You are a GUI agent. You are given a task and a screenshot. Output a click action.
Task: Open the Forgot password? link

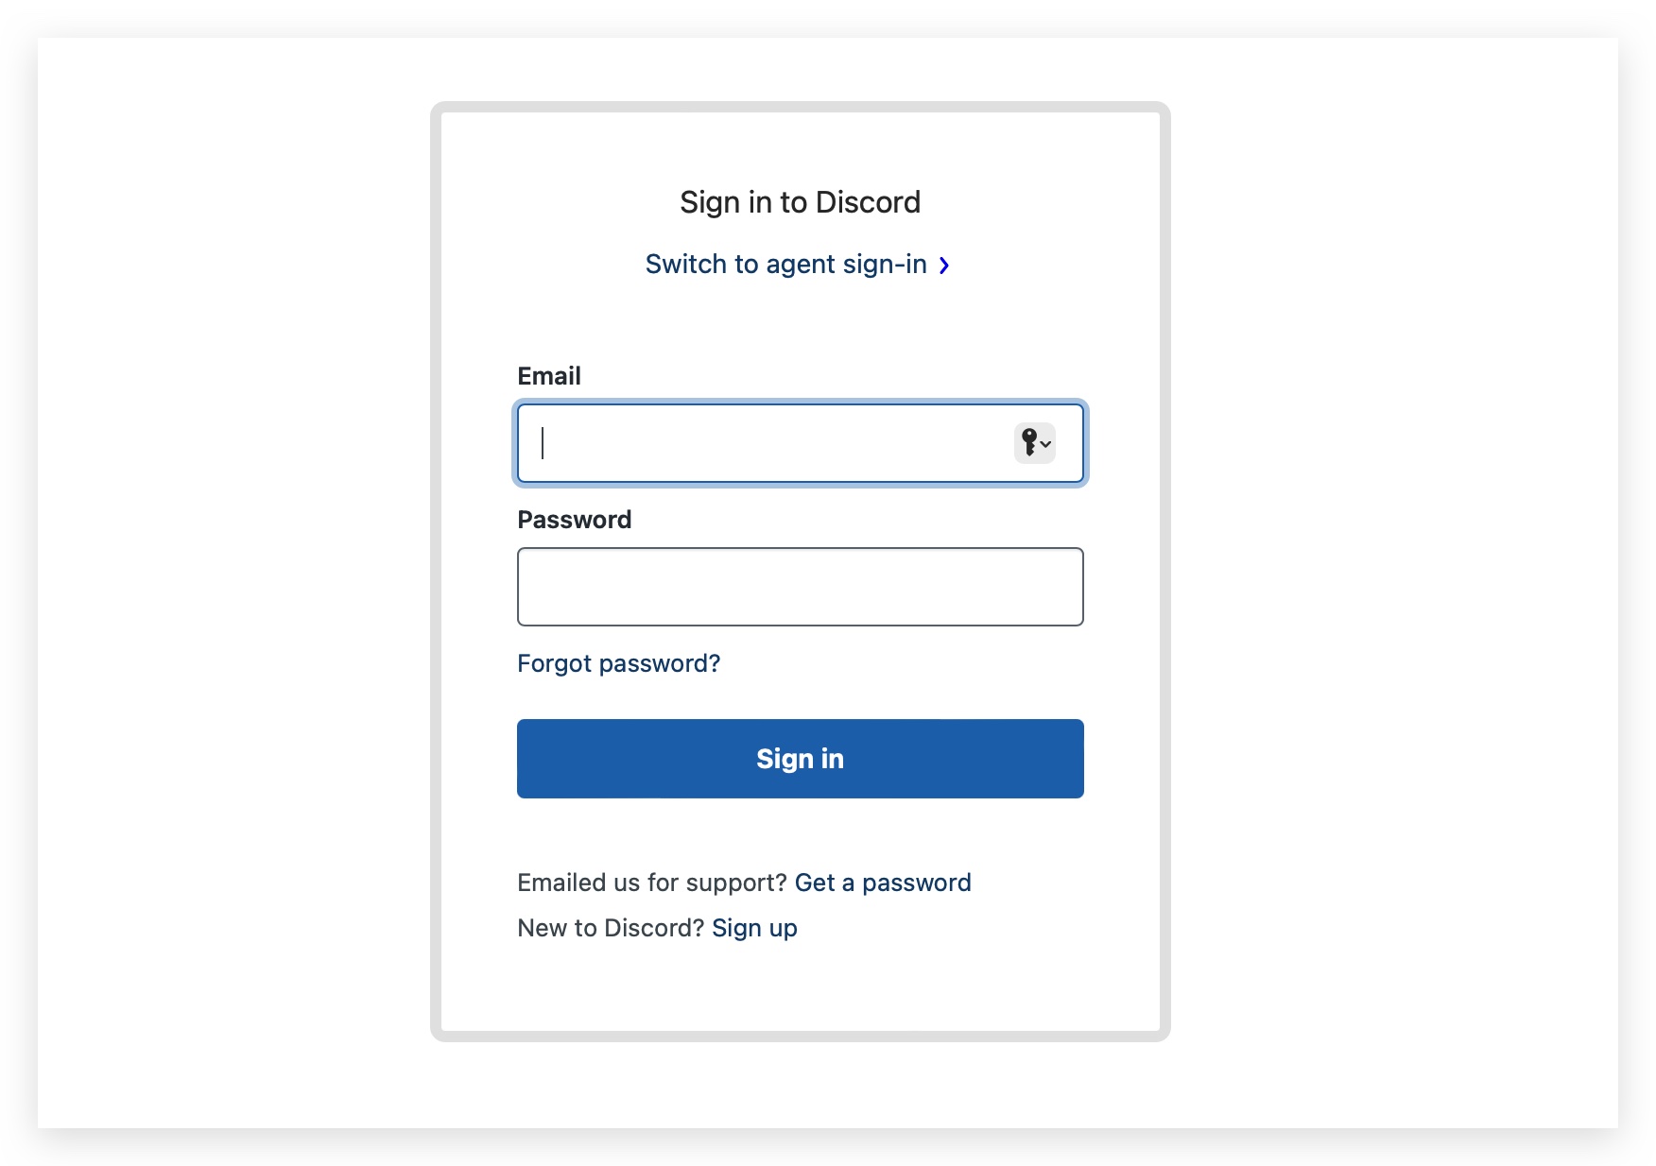click(x=618, y=663)
